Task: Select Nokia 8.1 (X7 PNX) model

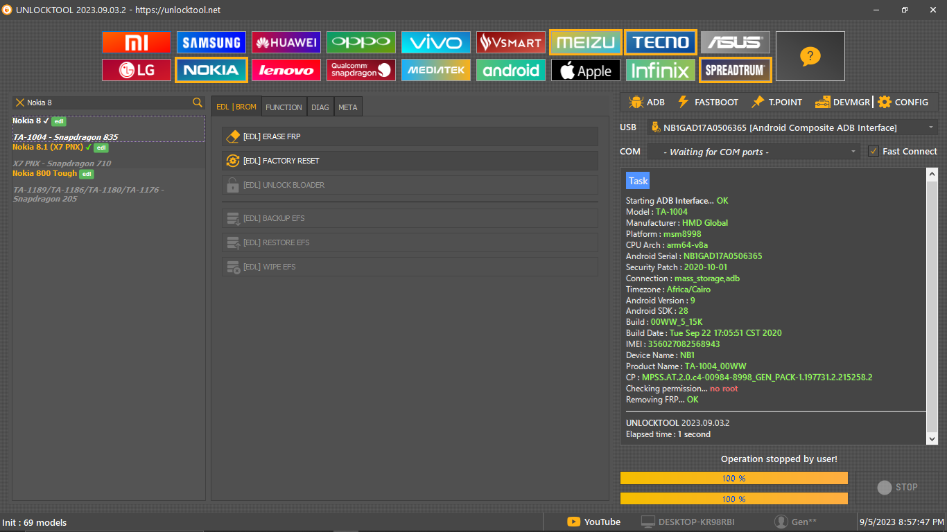Action: [x=109, y=155]
